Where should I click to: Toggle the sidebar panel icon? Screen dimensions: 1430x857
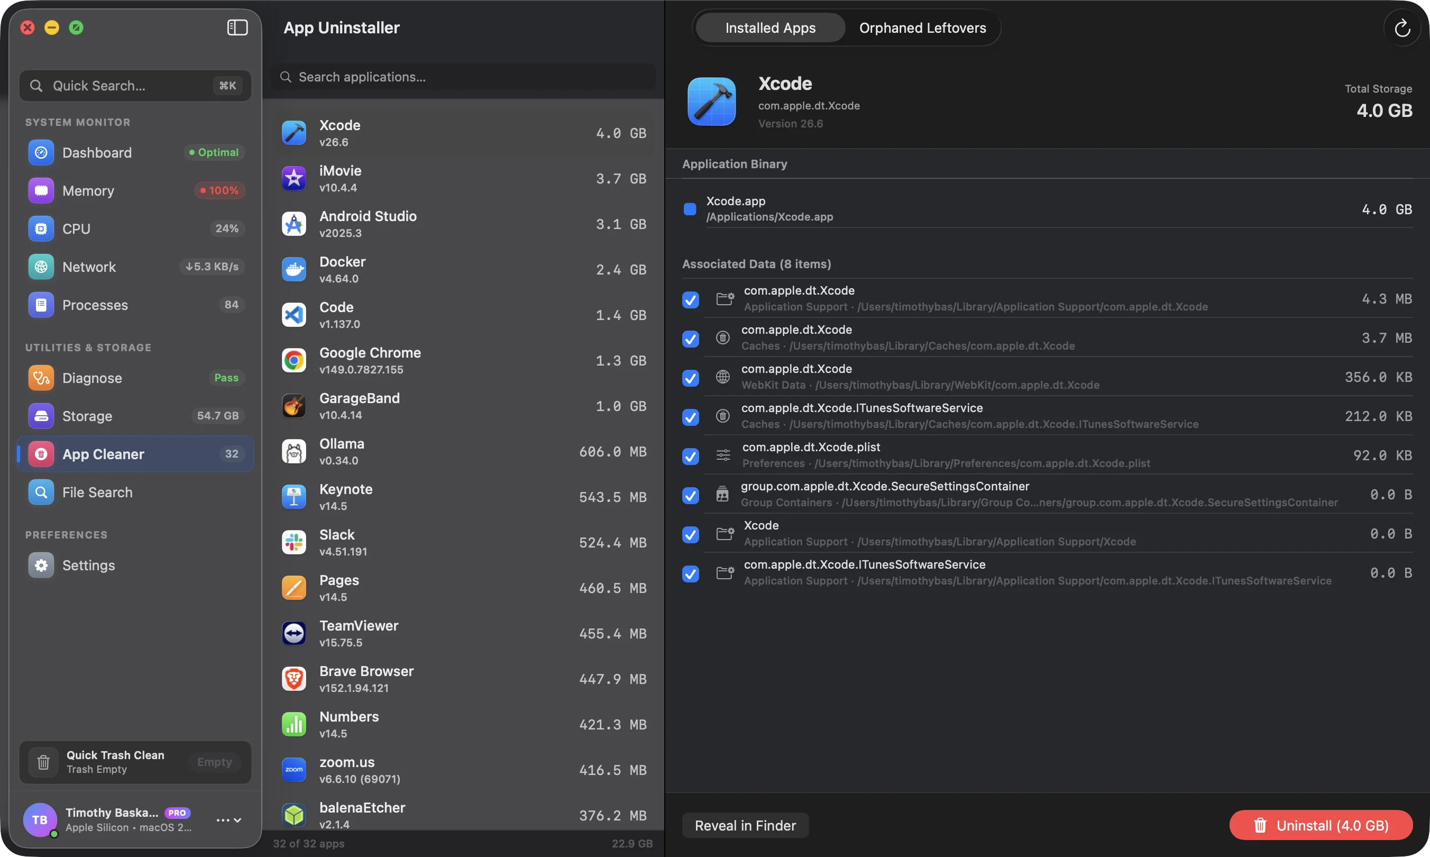pyautogui.click(x=237, y=27)
